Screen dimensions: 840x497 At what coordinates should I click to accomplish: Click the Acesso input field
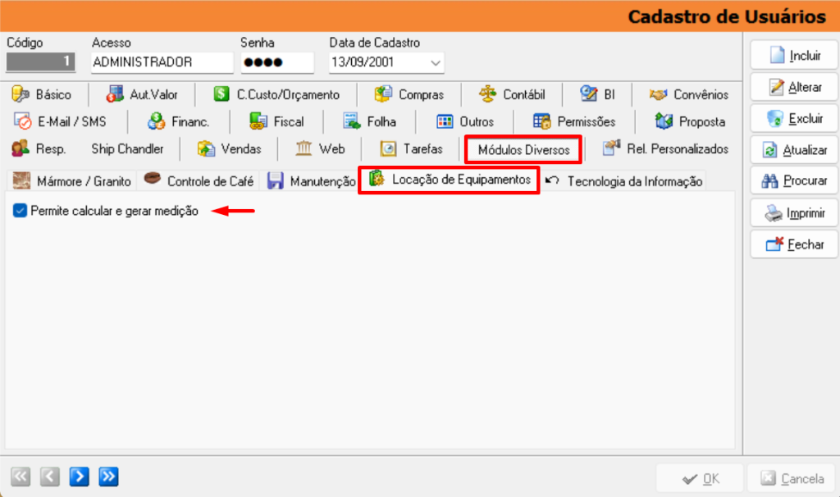point(162,62)
